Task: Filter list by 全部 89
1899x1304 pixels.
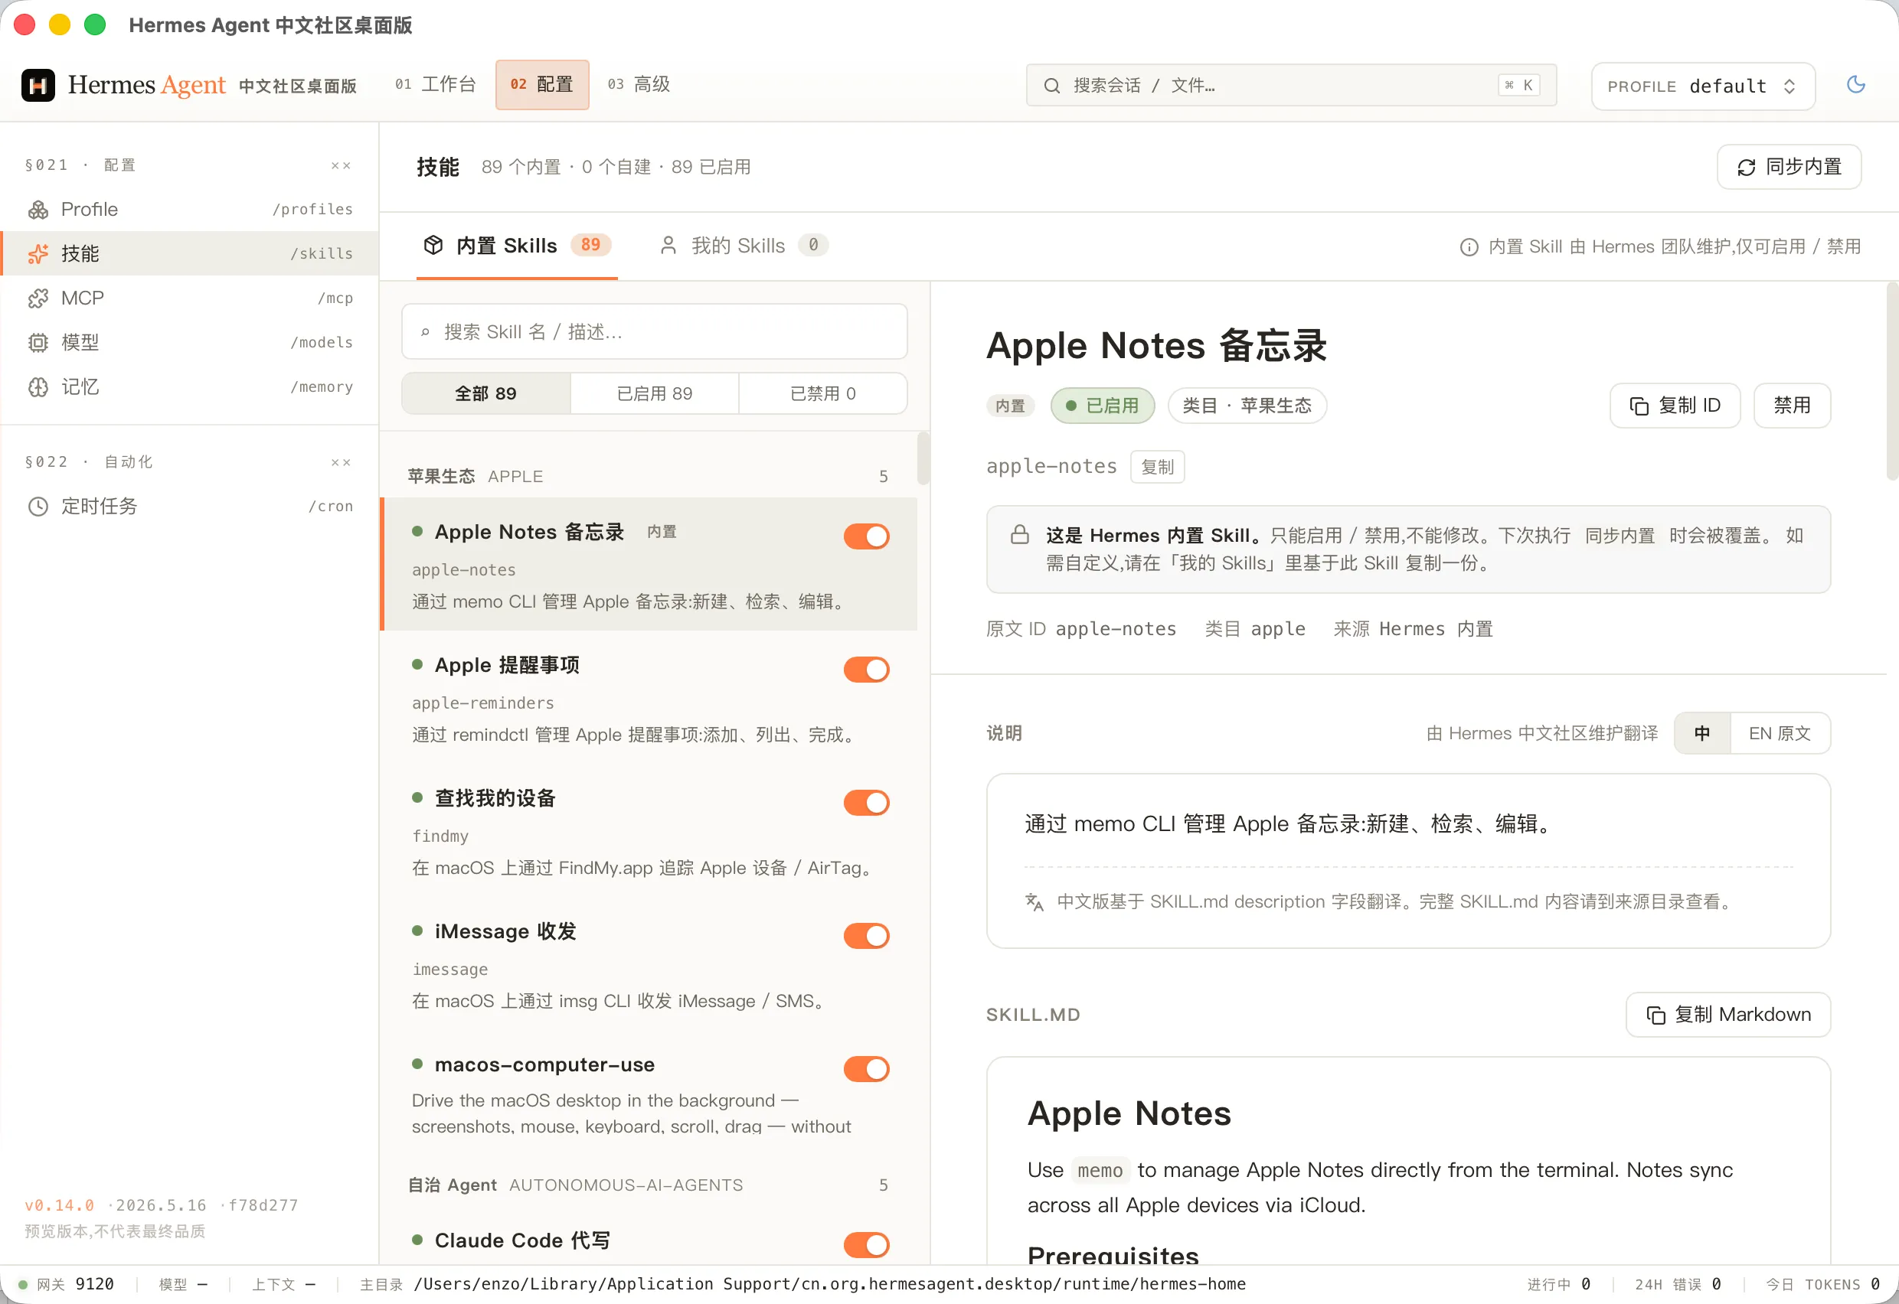Action: (485, 394)
